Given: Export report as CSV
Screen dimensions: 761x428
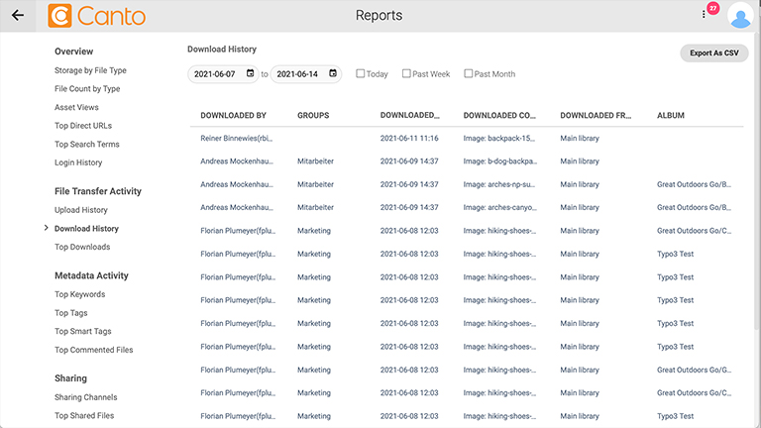Looking at the screenshot, I should (713, 53).
